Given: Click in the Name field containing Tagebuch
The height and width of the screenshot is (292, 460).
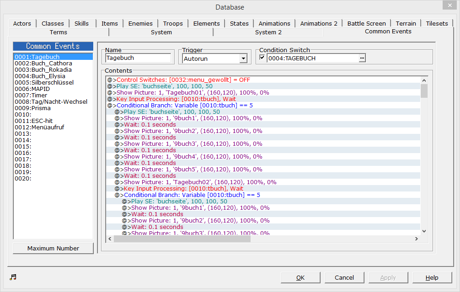Looking at the screenshot, I should tap(138, 58).
